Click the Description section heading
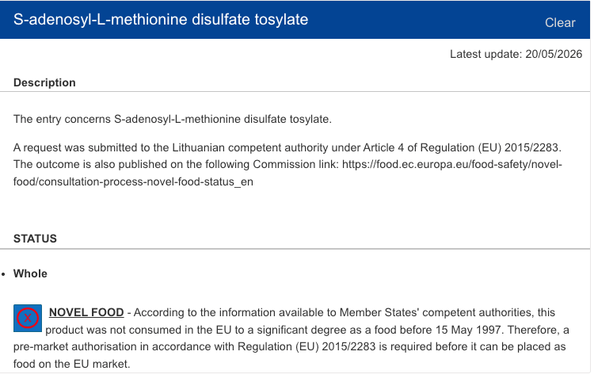 pyautogui.click(x=44, y=82)
